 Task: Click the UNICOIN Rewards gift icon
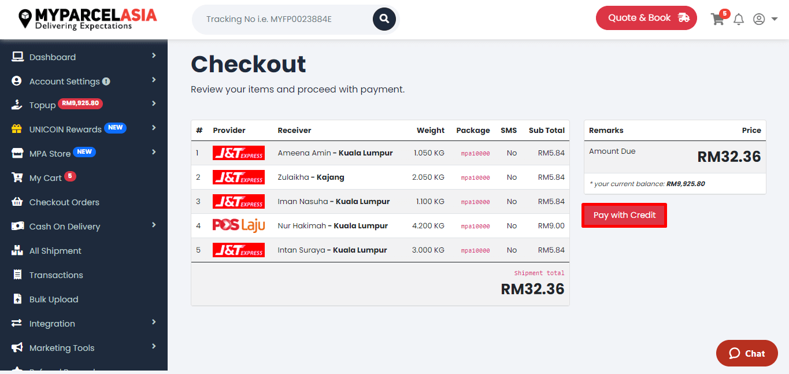tap(17, 129)
